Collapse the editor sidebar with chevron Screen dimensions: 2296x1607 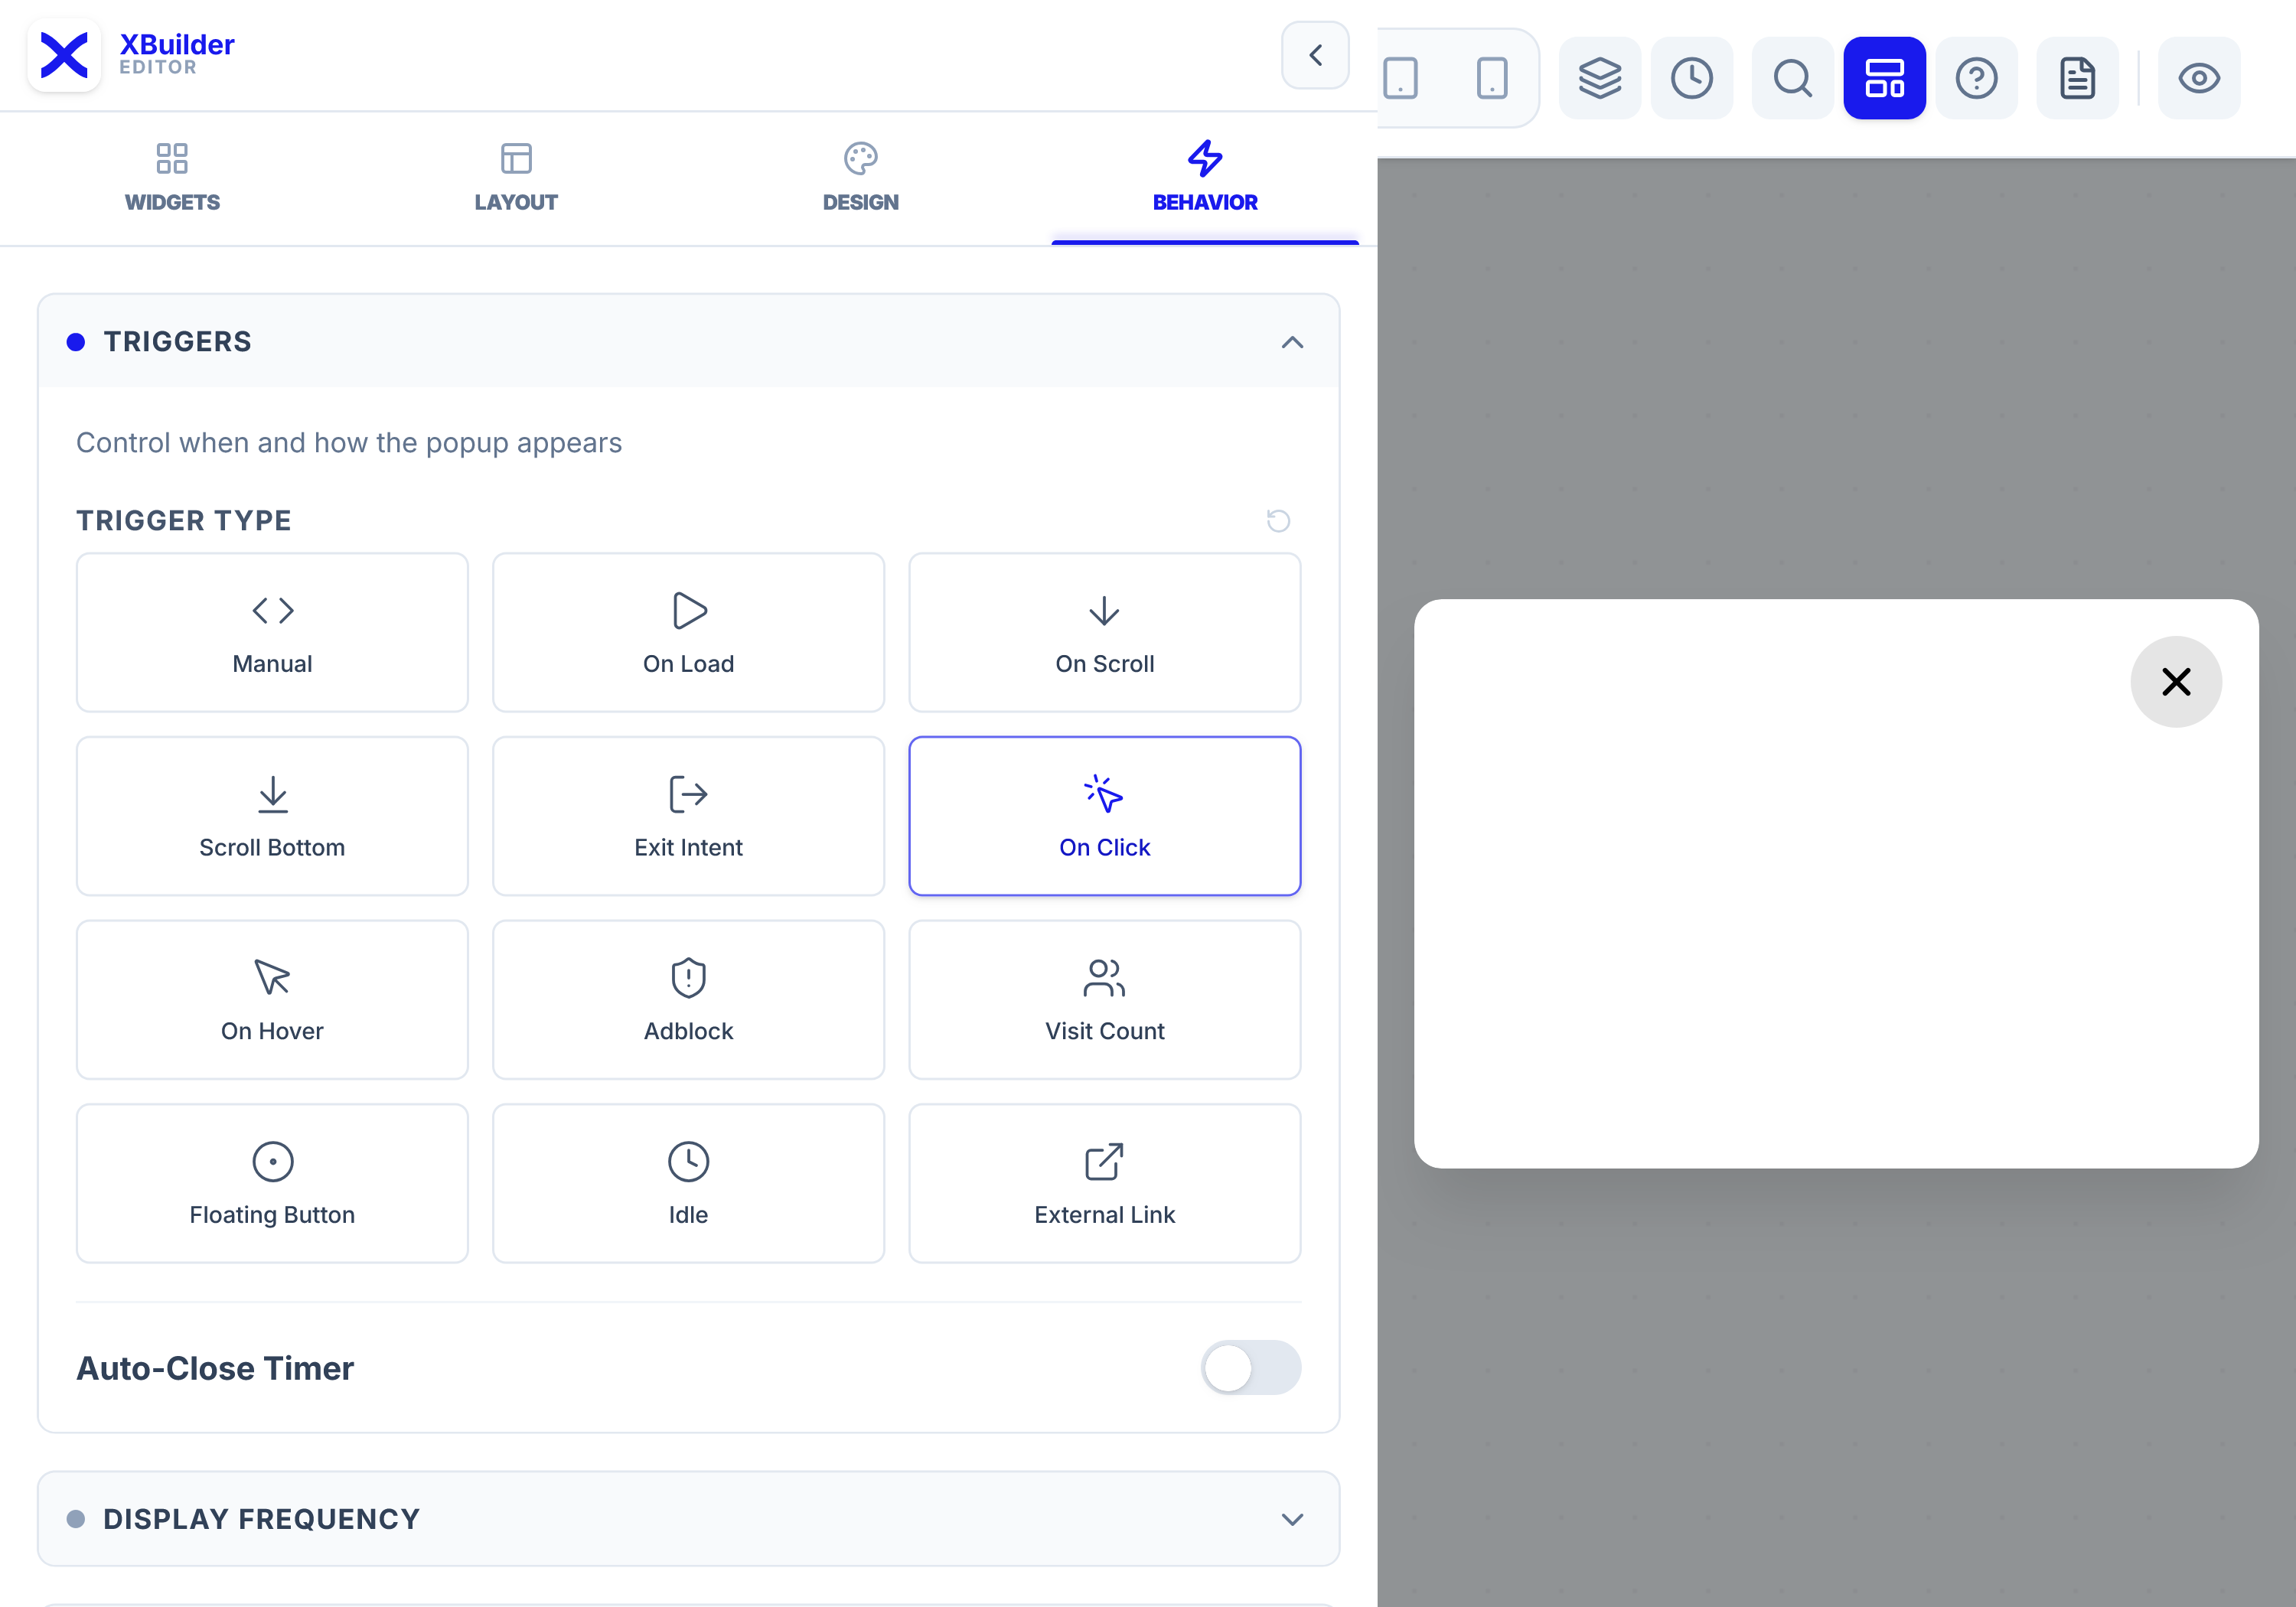(1315, 55)
